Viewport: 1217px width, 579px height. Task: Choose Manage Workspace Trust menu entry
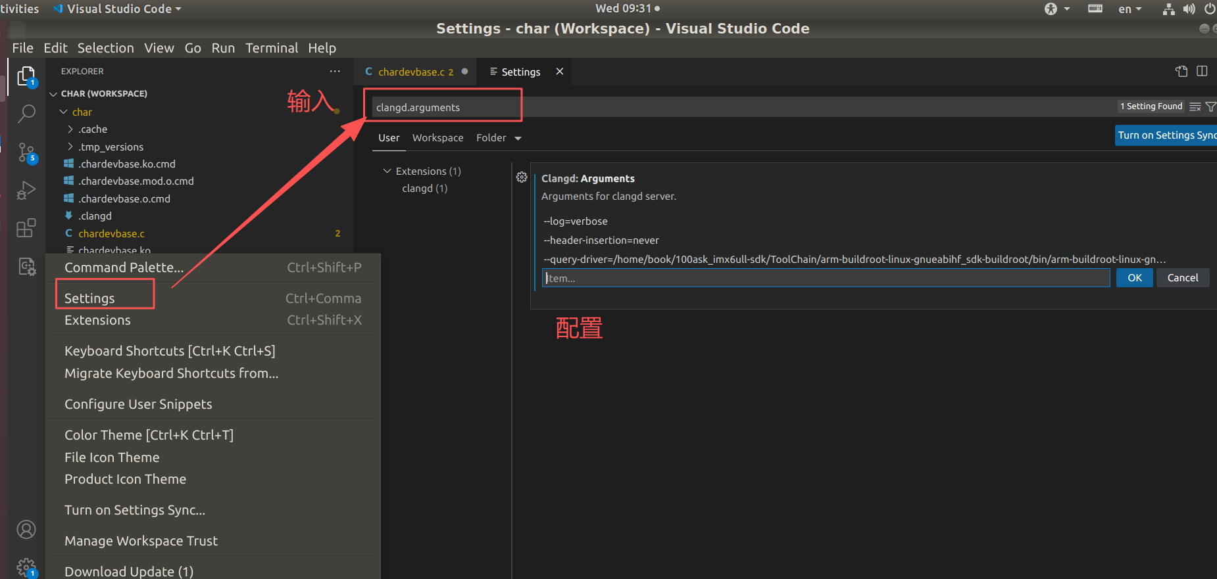tap(213, 541)
